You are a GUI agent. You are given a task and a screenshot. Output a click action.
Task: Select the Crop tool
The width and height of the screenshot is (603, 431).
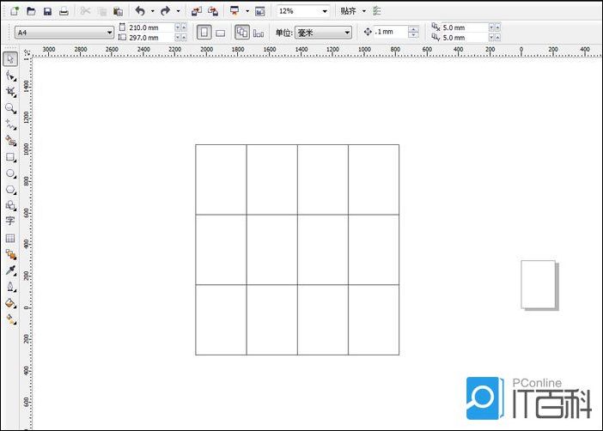coord(10,91)
